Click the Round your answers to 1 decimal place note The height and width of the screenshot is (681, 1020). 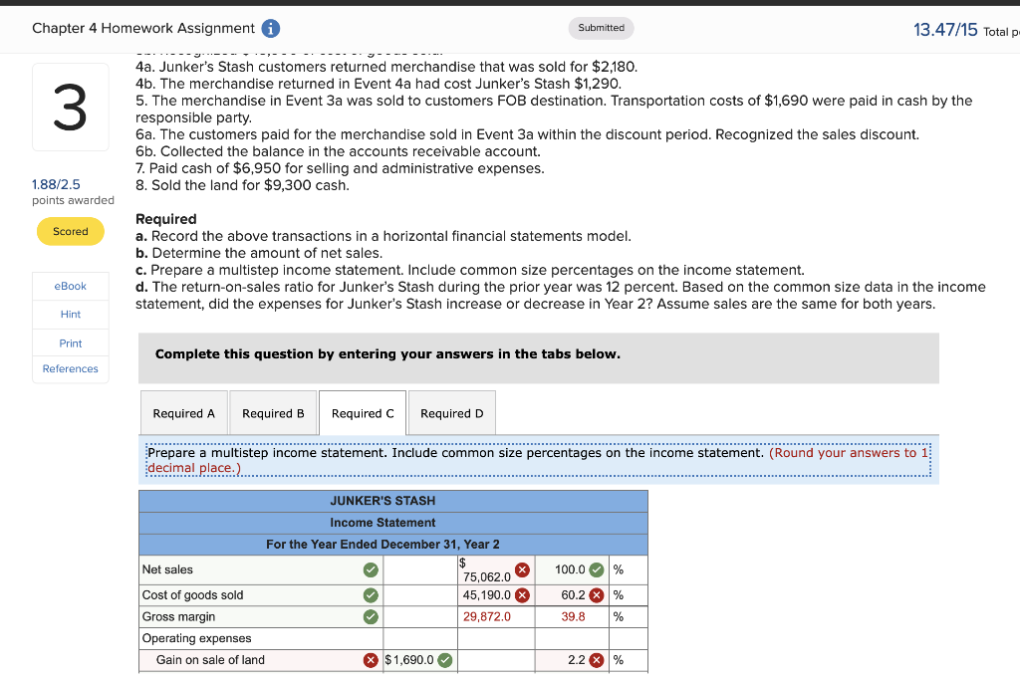click(x=539, y=461)
